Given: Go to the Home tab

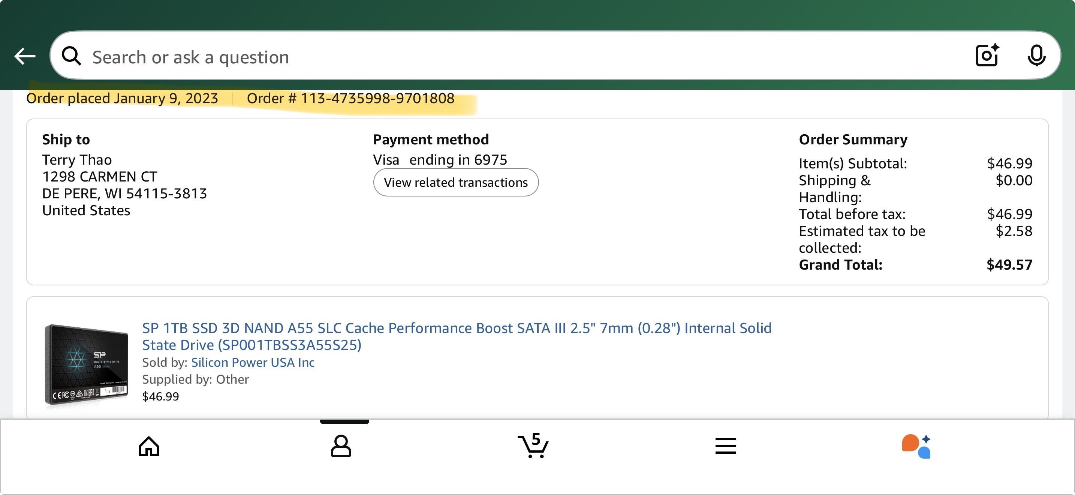Looking at the screenshot, I should point(149,446).
